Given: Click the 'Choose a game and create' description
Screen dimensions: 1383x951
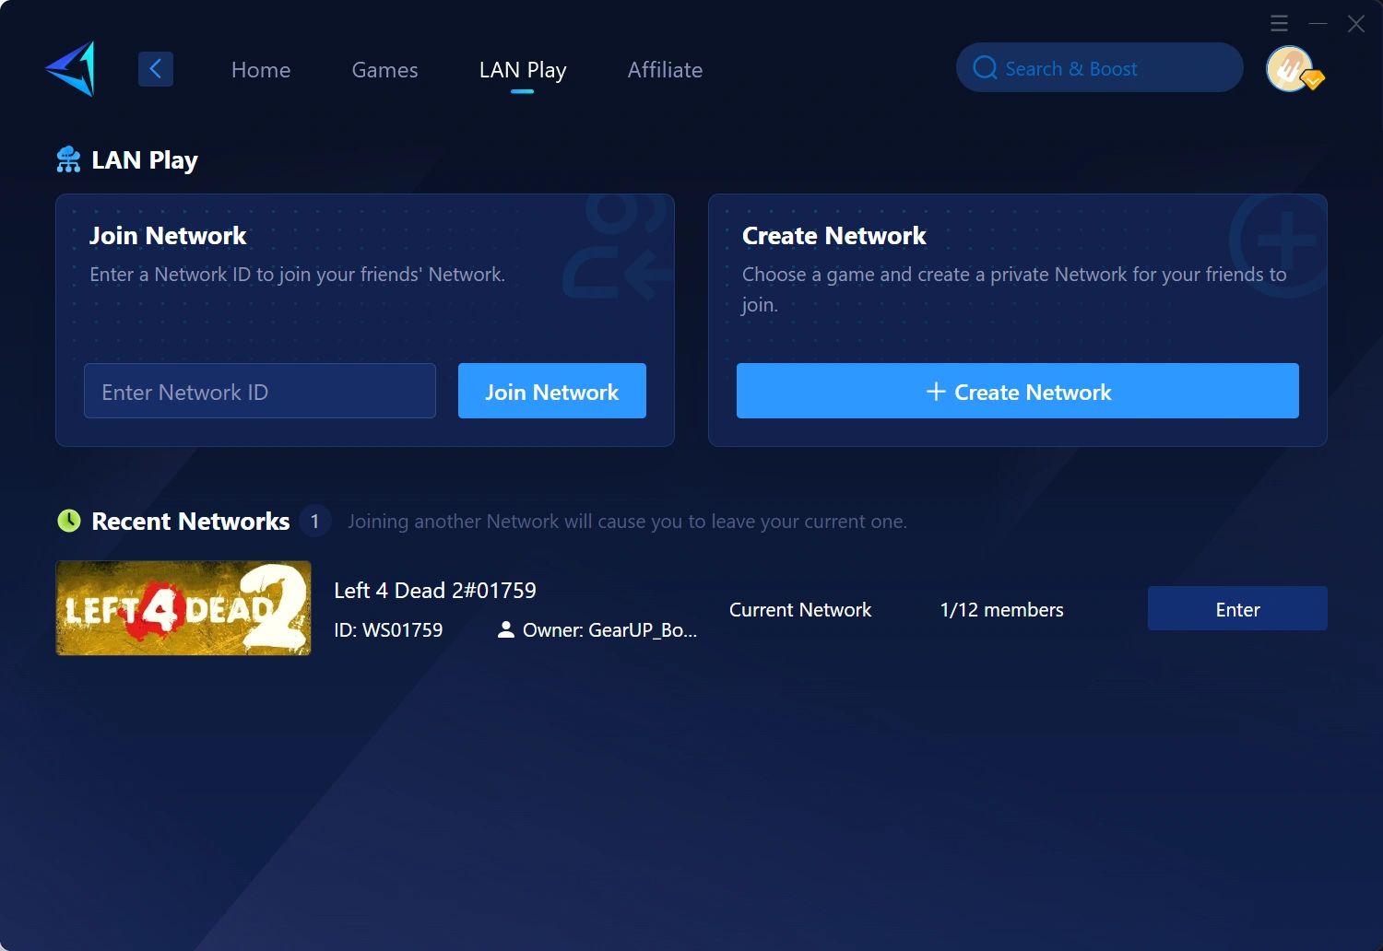Looking at the screenshot, I should 1014,289.
